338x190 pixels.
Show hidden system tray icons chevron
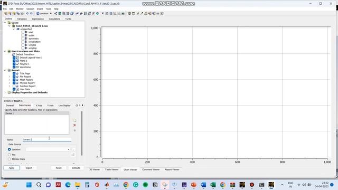tap(282, 185)
